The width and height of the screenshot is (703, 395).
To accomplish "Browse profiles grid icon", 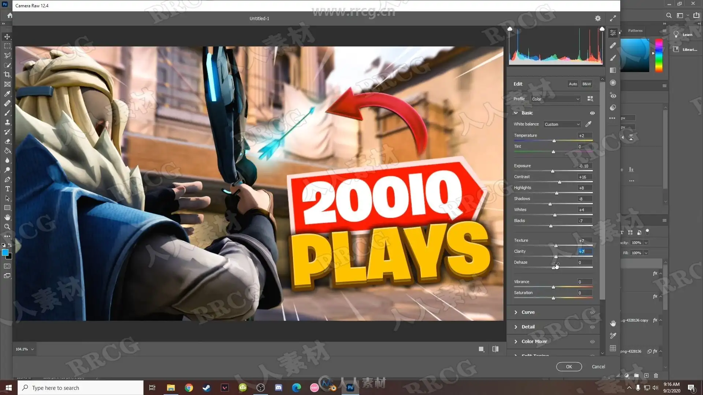I will (x=590, y=99).
